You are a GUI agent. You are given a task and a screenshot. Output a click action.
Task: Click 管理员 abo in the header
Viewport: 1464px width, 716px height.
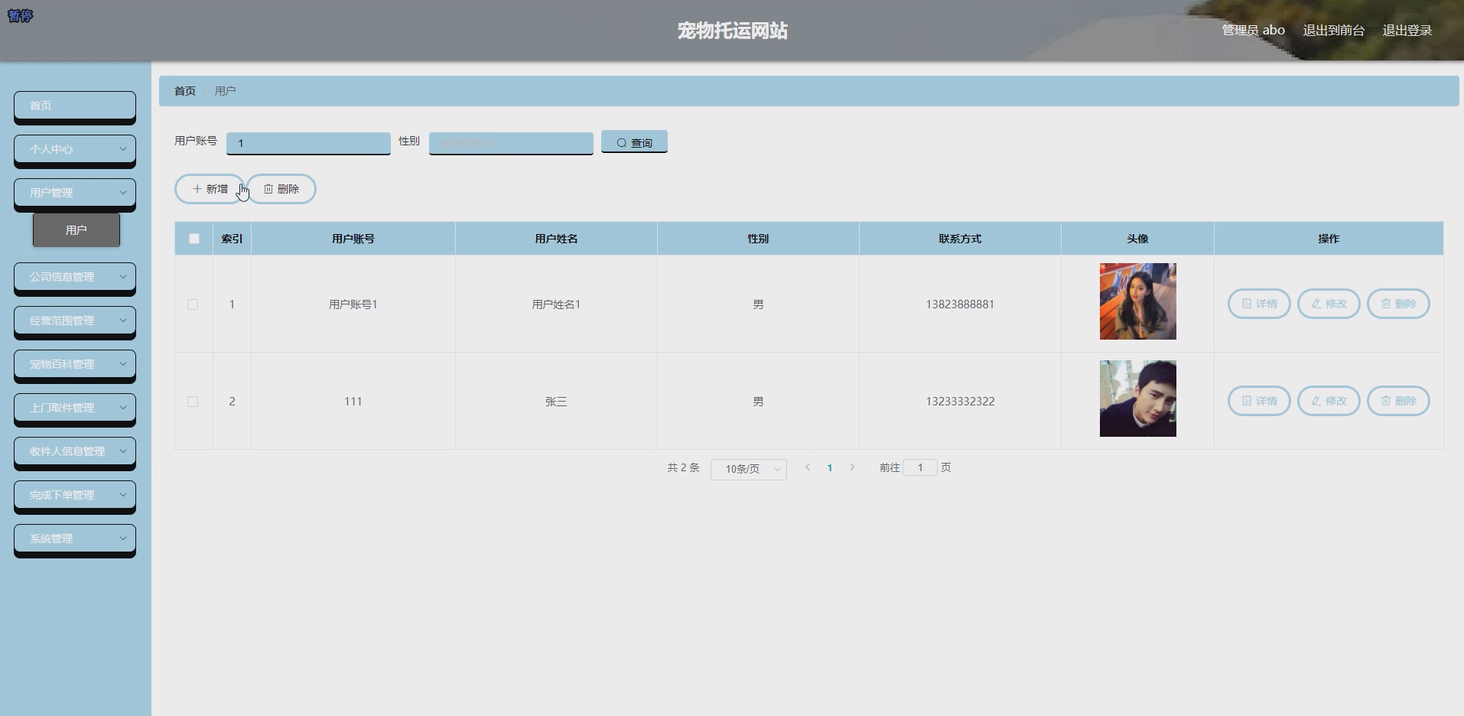tap(1253, 31)
